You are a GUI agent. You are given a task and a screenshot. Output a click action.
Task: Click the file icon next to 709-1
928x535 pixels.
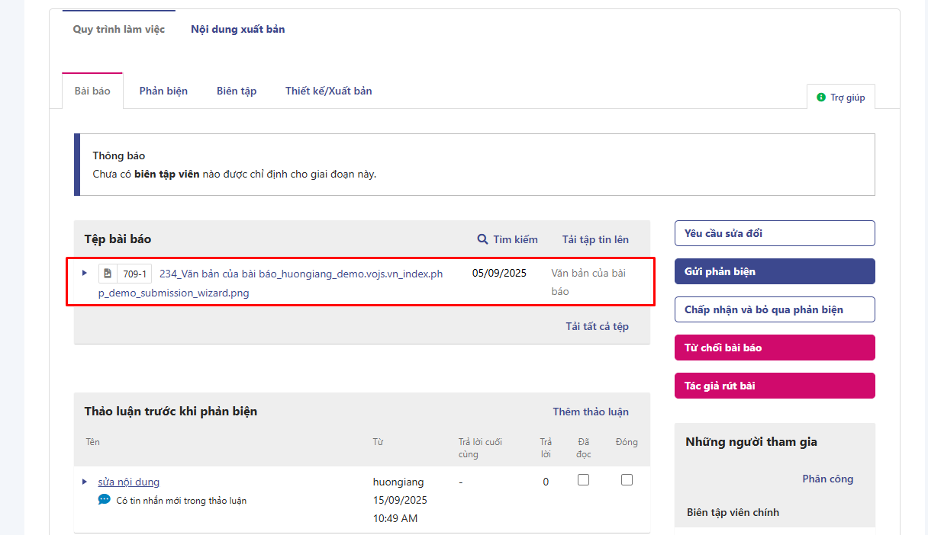pyautogui.click(x=108, y=274)
